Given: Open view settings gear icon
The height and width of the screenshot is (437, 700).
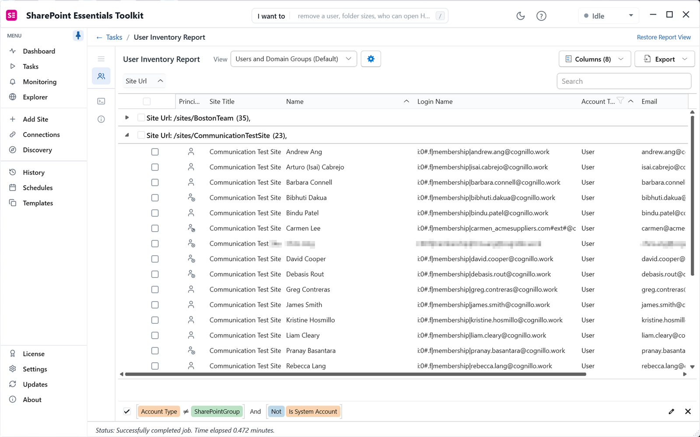Looking at the screenshot, I should tap(371, 59).
